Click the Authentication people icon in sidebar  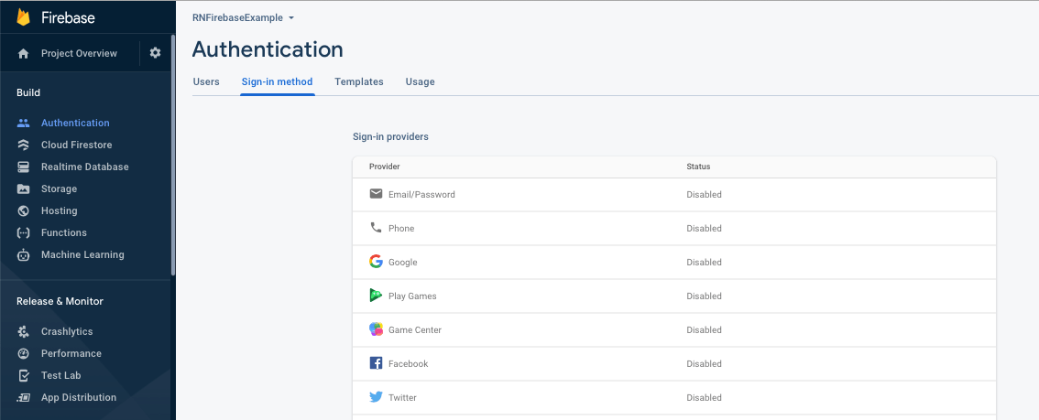(23, 123)
